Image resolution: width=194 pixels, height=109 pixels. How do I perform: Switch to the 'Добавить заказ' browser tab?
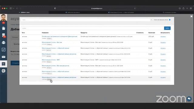24,12
